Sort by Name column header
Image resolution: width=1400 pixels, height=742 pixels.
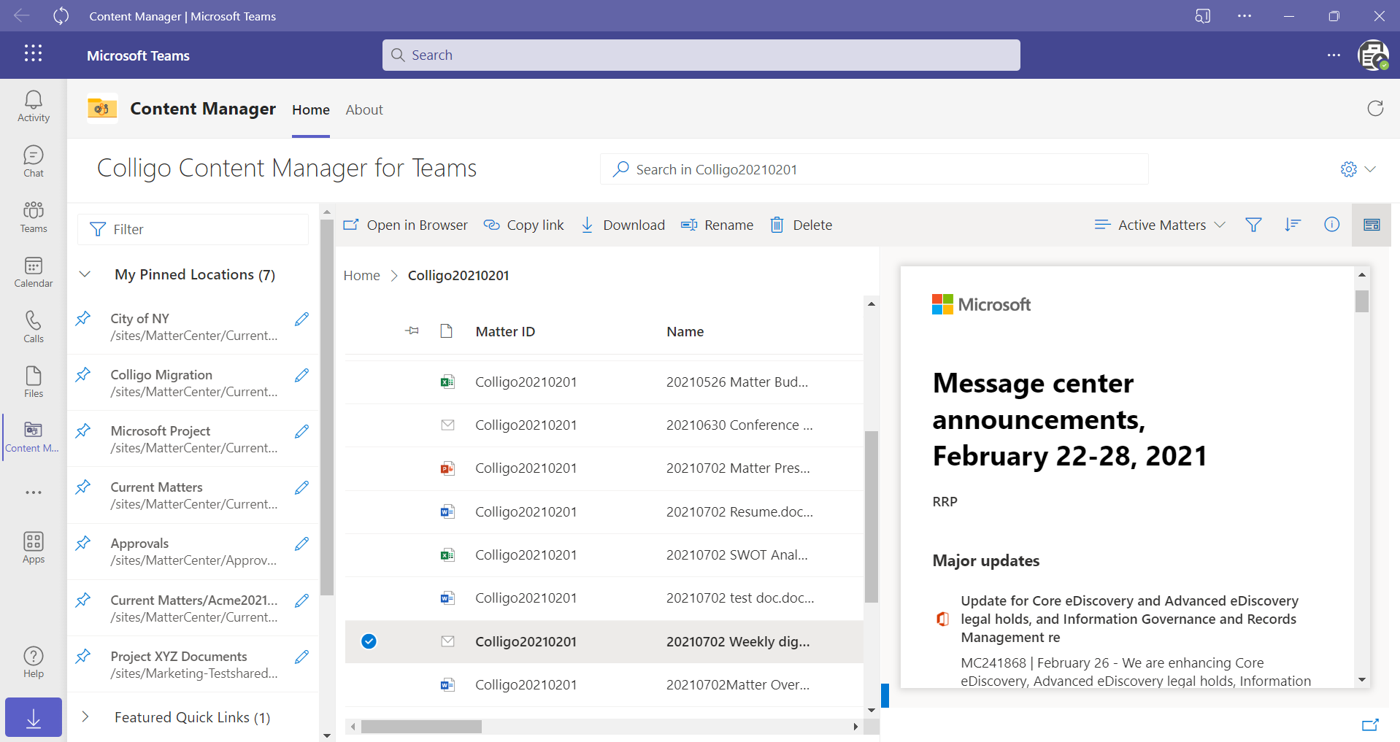[x=685, y=331]
